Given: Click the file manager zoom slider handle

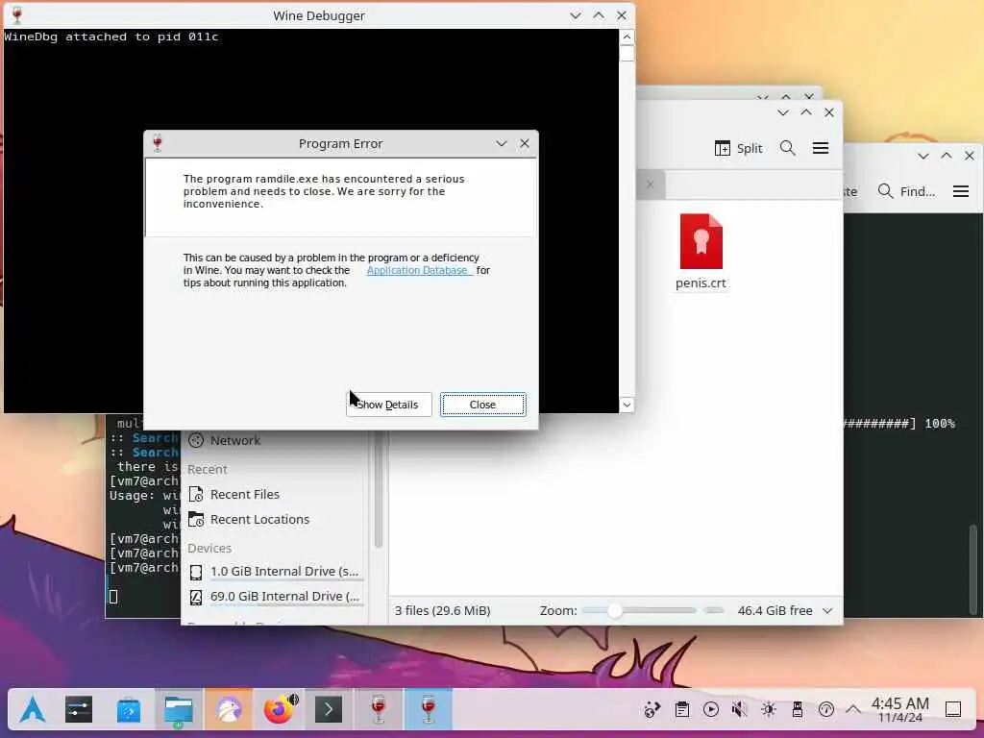Looking at the screenshot, I should 615,610.
